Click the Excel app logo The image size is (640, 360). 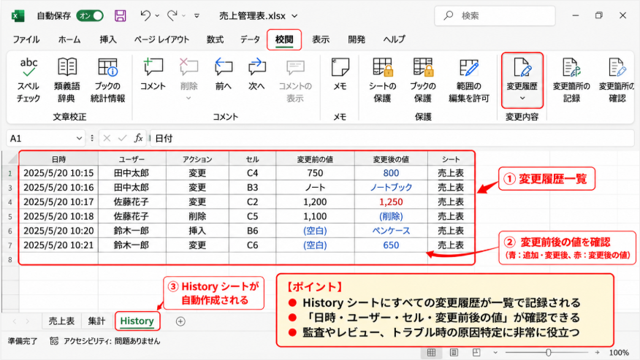(18, 16)
